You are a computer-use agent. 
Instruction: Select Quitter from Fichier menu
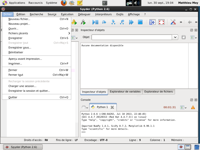point(36,97)
